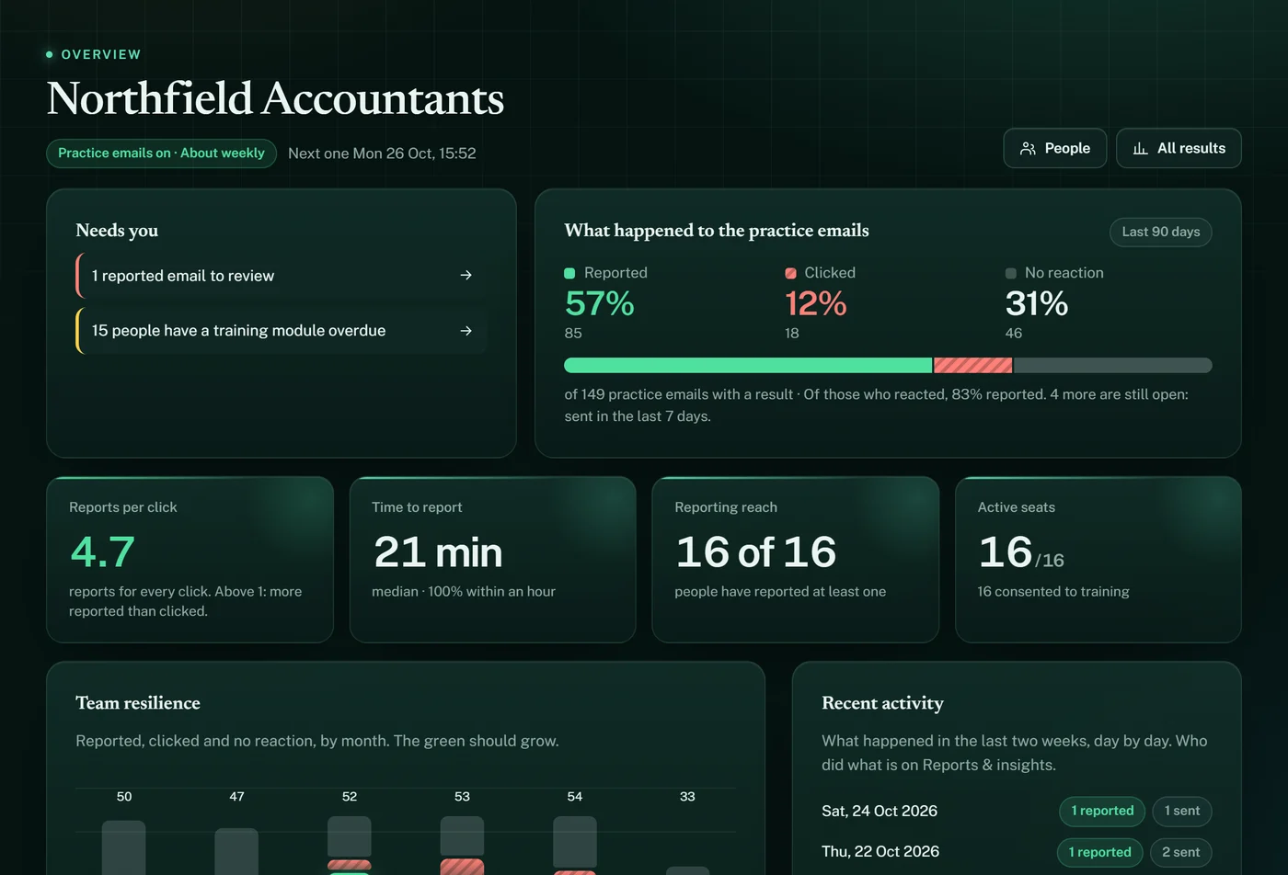Click the Team resilience heading
The height and width of the screenshot is (875, 1288).
click(138, 703)
